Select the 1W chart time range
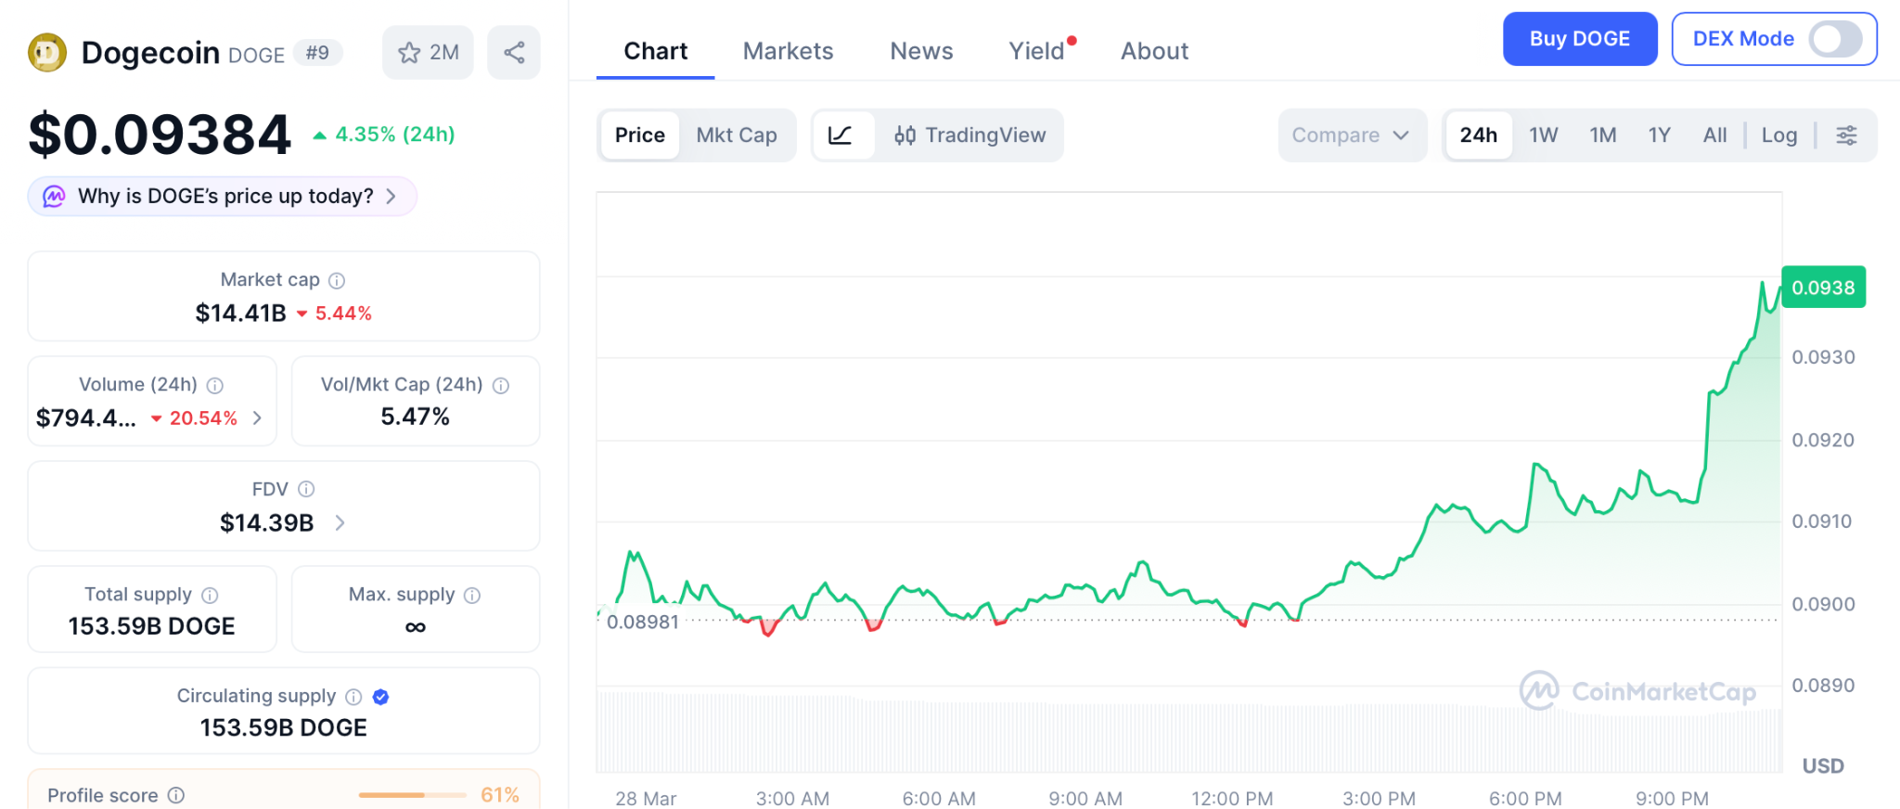 1543,135
